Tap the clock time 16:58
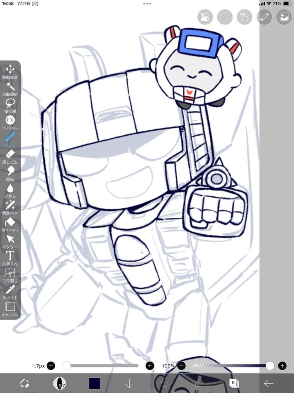This screenshot has height=393, width=294. 8,4
